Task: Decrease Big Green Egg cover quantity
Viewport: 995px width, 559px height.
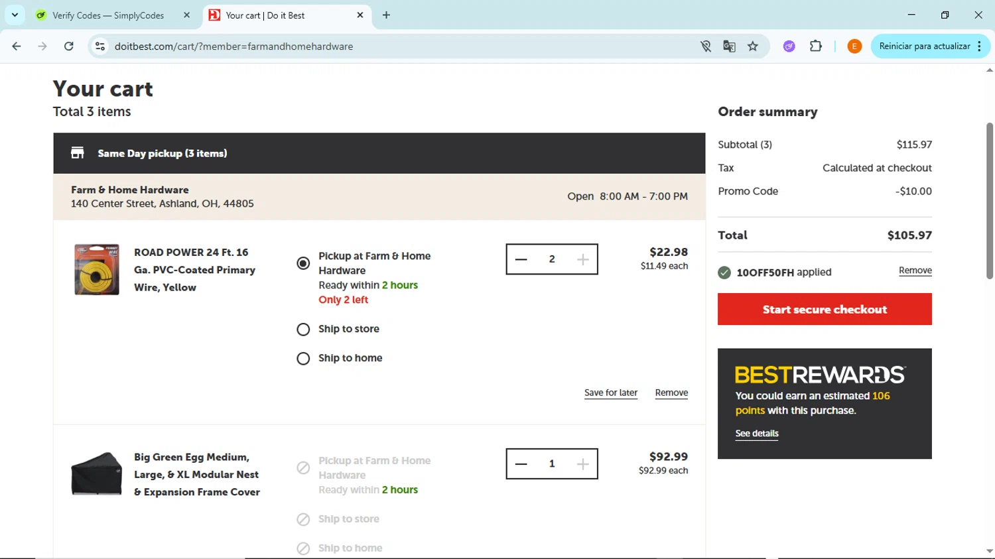Action: coord(521,464)
